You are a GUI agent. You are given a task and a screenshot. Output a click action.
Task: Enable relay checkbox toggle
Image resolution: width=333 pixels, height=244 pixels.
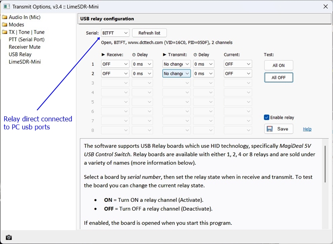click(x=267, y=118)
